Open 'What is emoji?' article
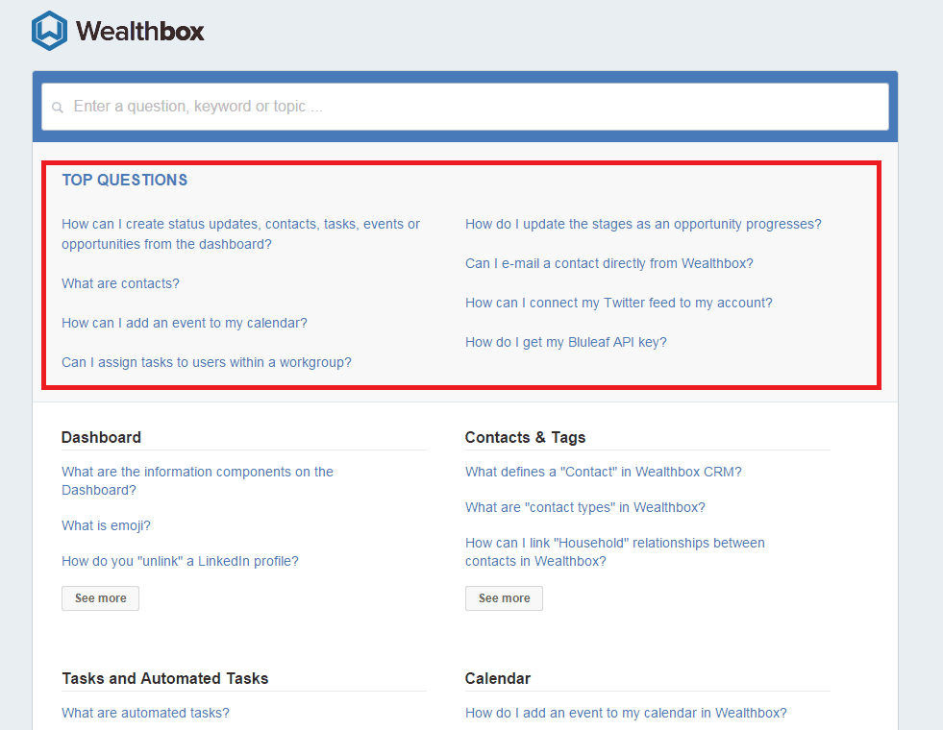Viewport: 943px width, 730px height. (106, 525)
